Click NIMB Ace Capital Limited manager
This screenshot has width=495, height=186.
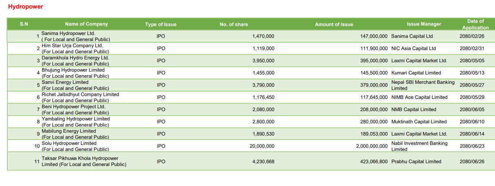[419, 97]
